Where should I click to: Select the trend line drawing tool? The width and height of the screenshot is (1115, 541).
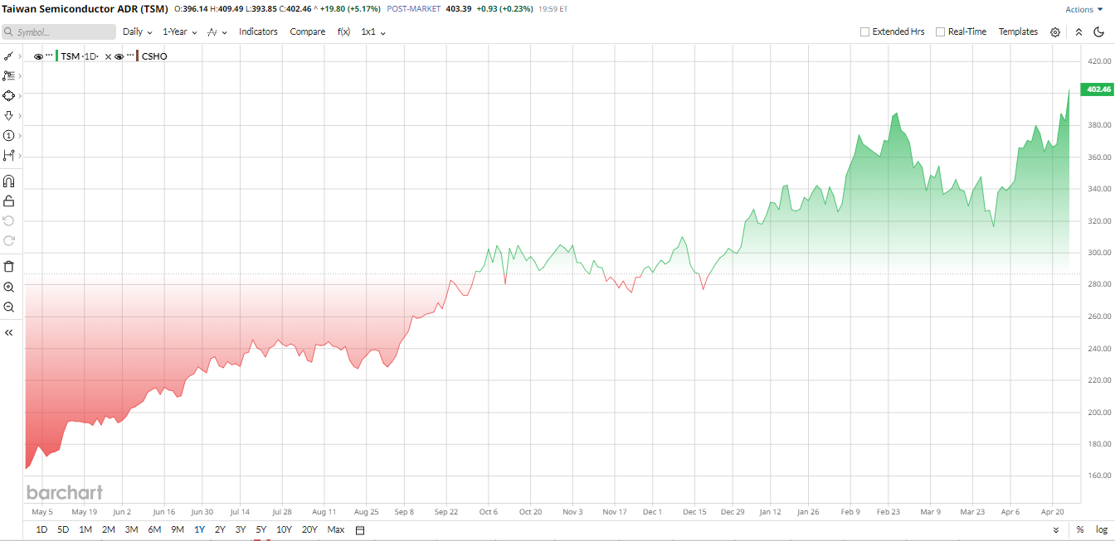pyautogui.click(x=8, y=56)
